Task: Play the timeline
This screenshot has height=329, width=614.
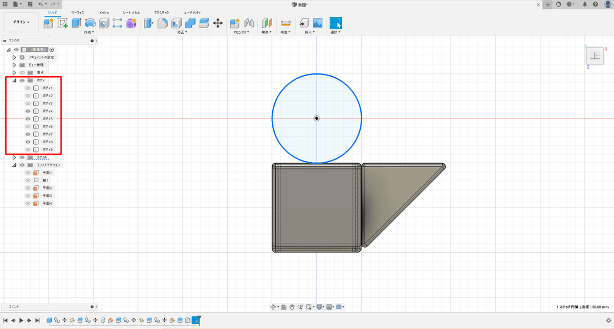Action: coord(21,320)
